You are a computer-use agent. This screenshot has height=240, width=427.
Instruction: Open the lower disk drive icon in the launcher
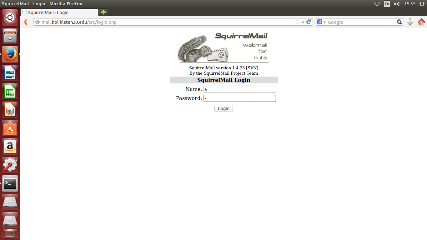point(10,220)
